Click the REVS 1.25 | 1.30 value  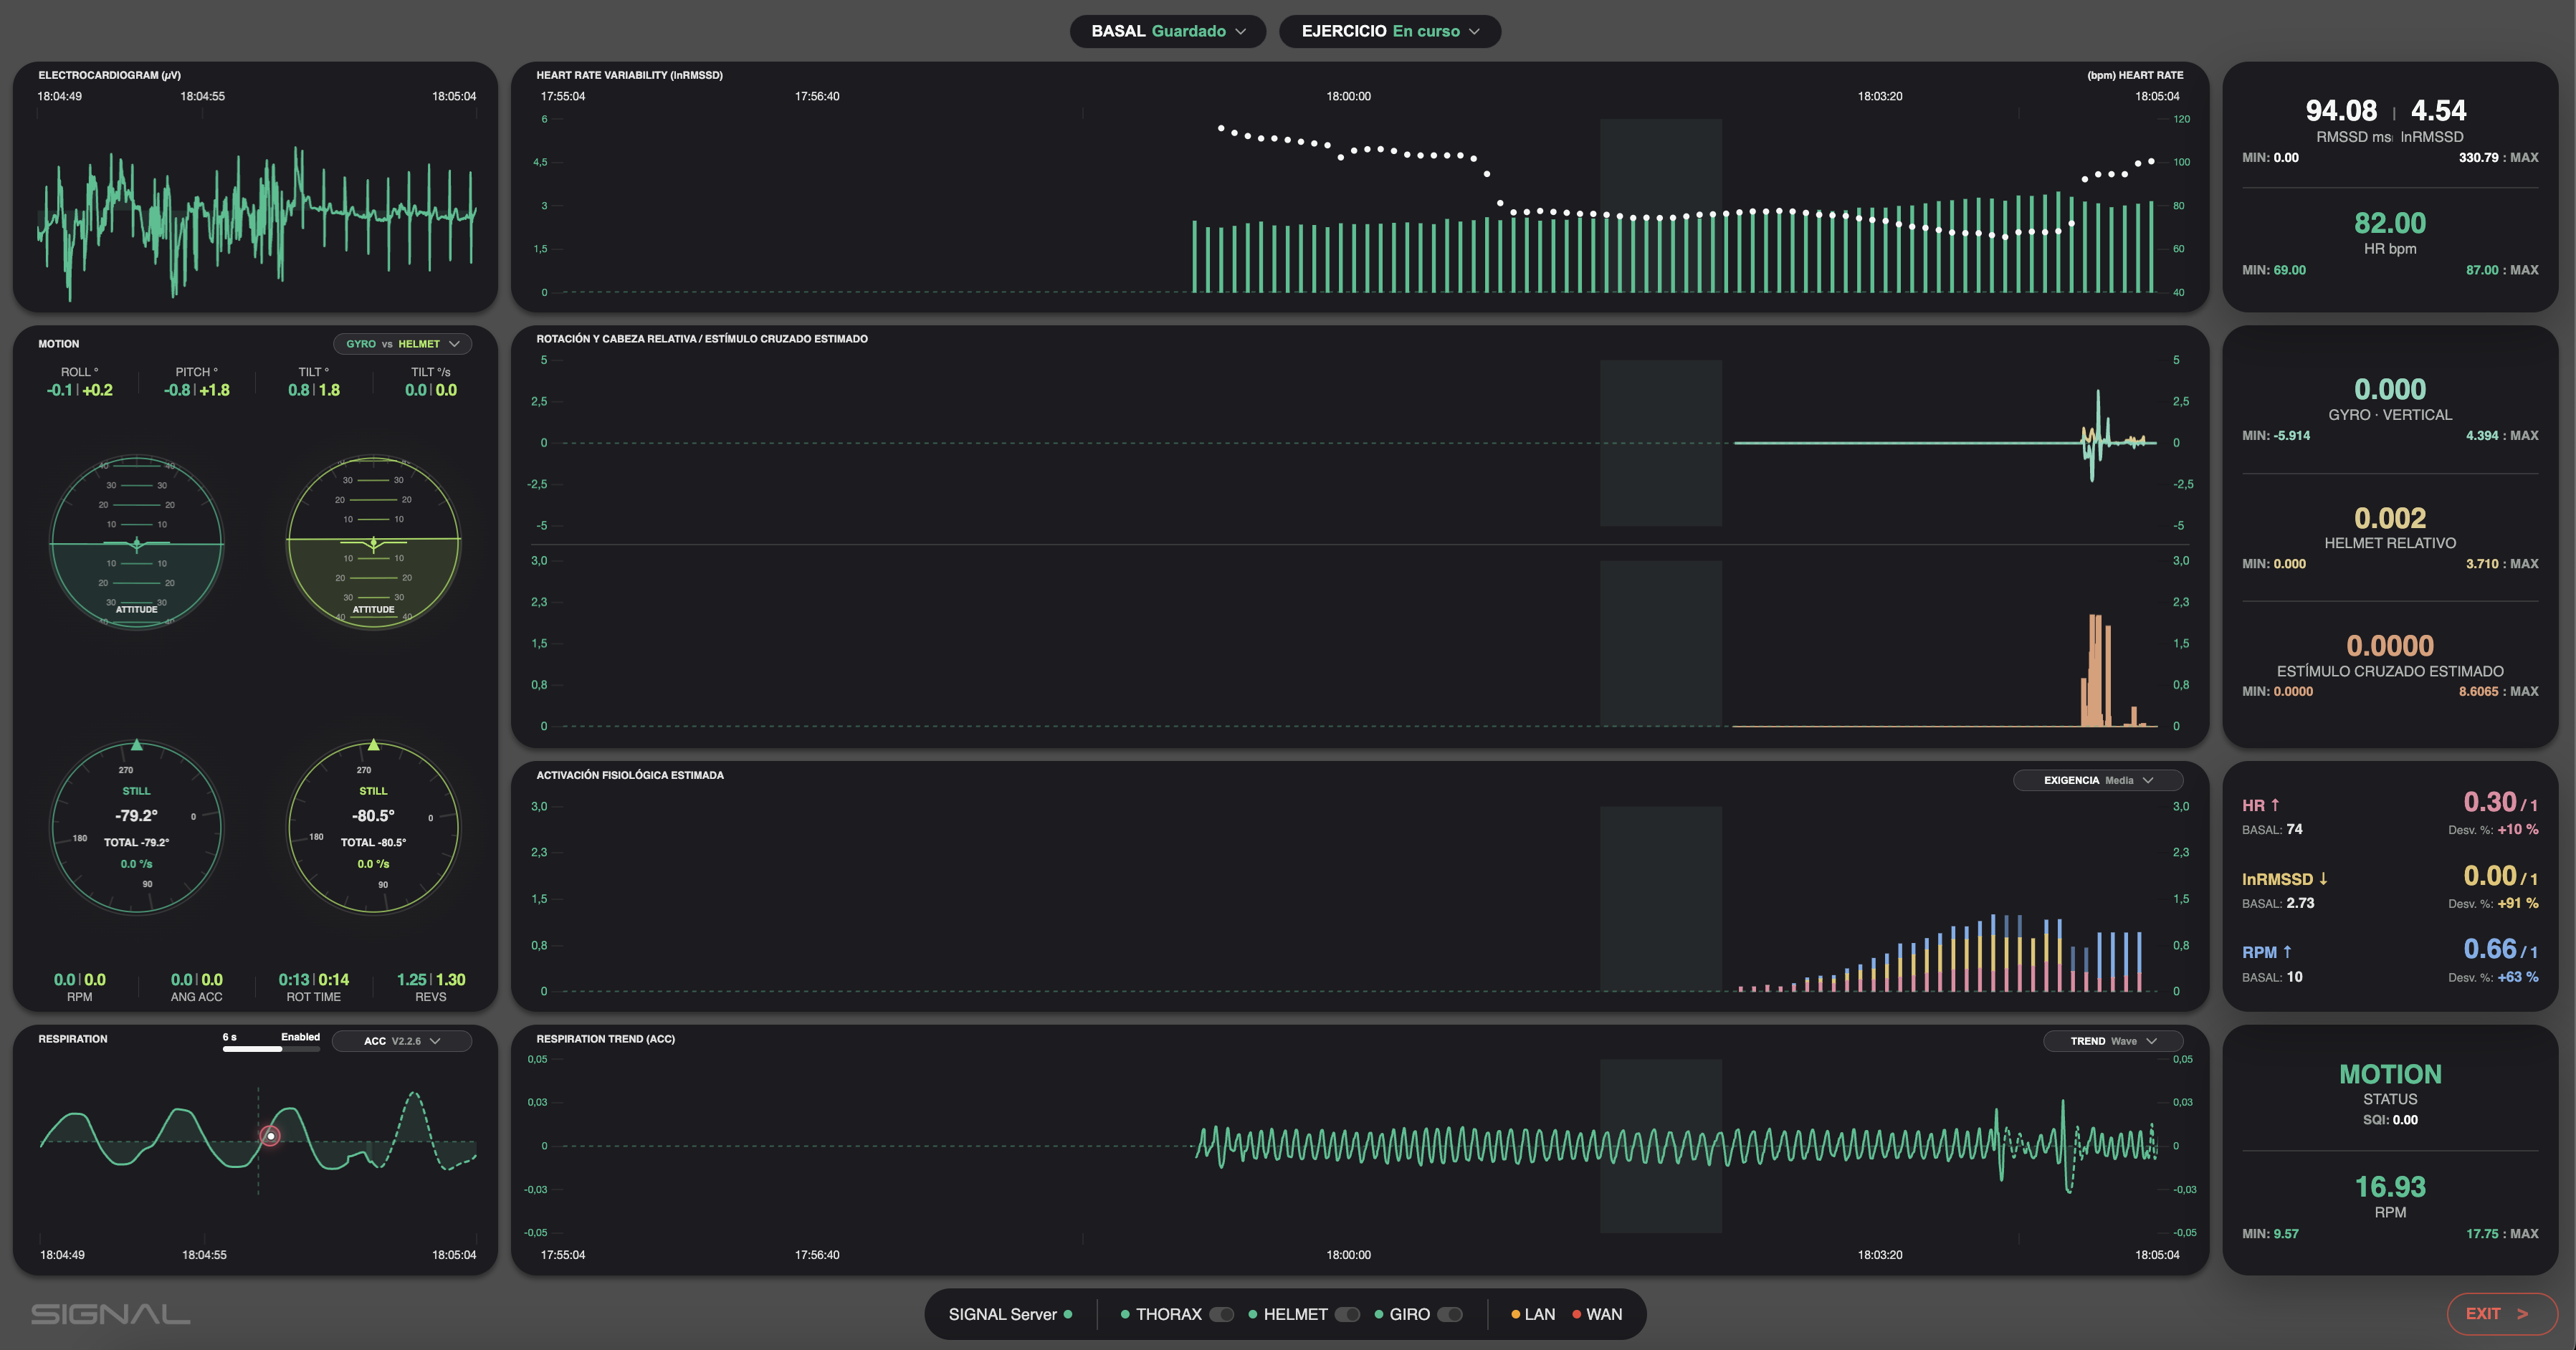click(431, 980)
